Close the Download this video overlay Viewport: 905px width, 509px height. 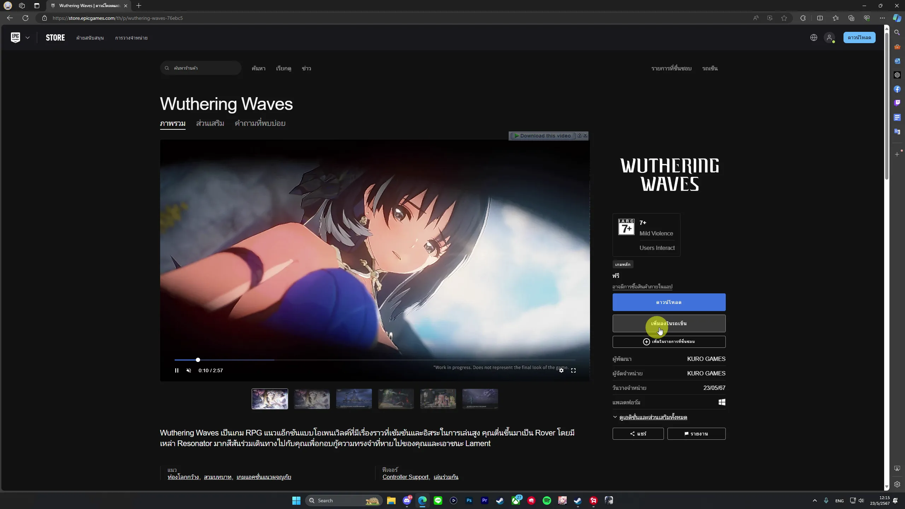(585, 136)
